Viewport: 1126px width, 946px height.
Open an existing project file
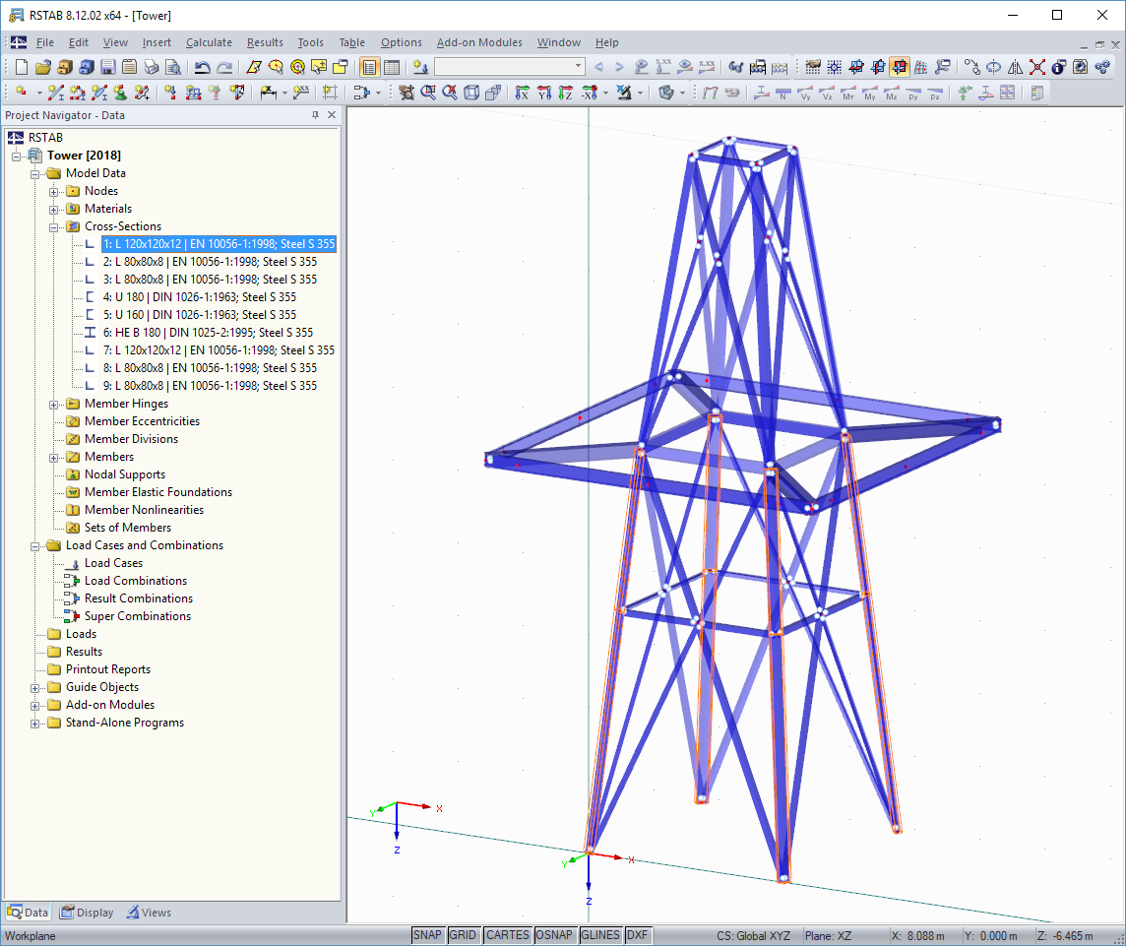pos(42,66)
